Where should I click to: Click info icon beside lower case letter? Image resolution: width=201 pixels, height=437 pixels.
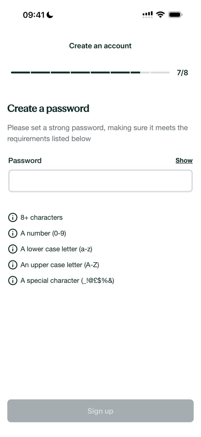point(12,249)
